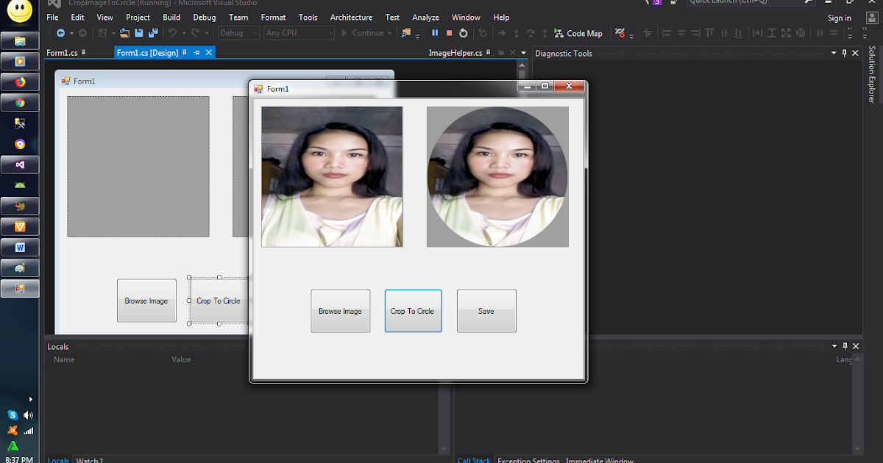Open Diagnostic Tools window options dropdown
883x463 pixels.
click(x=834, y=53)
